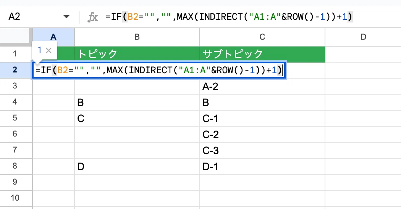Select cell containing A-2
Screen dimensions: 401x209
click(262, 86)
